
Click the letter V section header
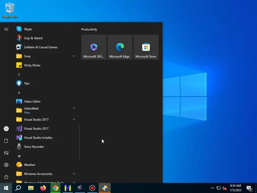(19, 93)
